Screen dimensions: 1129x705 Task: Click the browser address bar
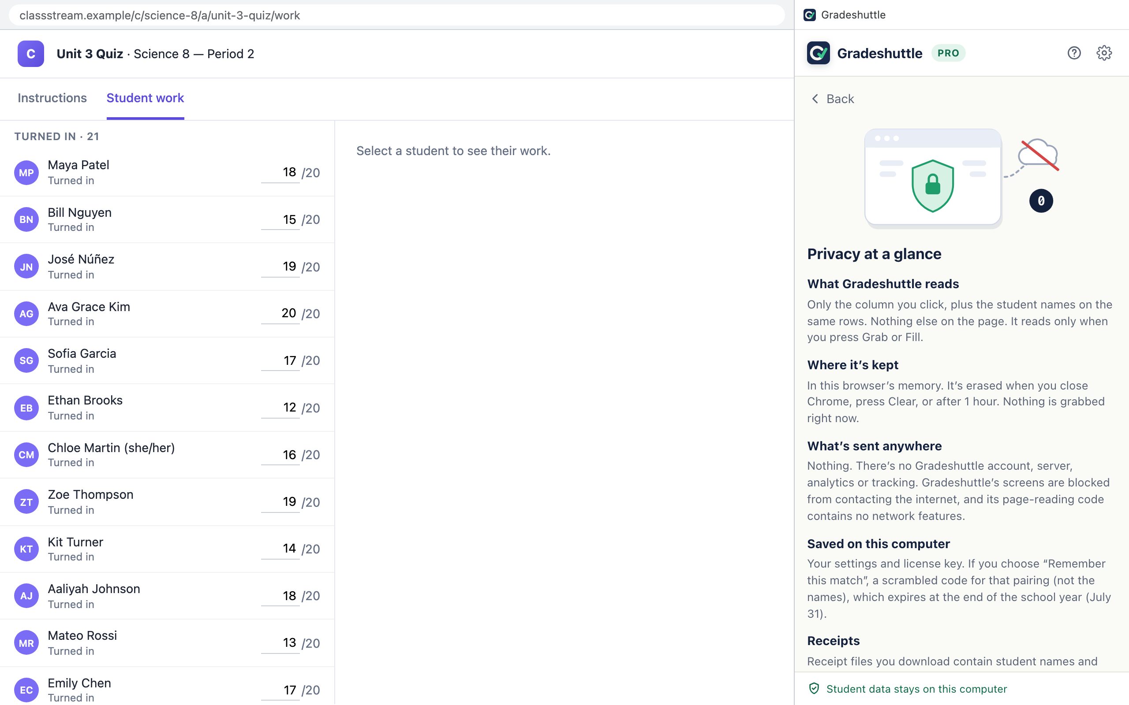coord(396,15)
